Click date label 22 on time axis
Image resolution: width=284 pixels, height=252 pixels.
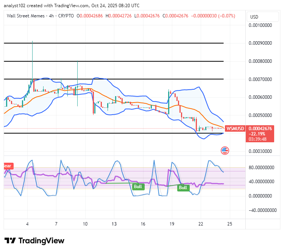pos(201,224)
